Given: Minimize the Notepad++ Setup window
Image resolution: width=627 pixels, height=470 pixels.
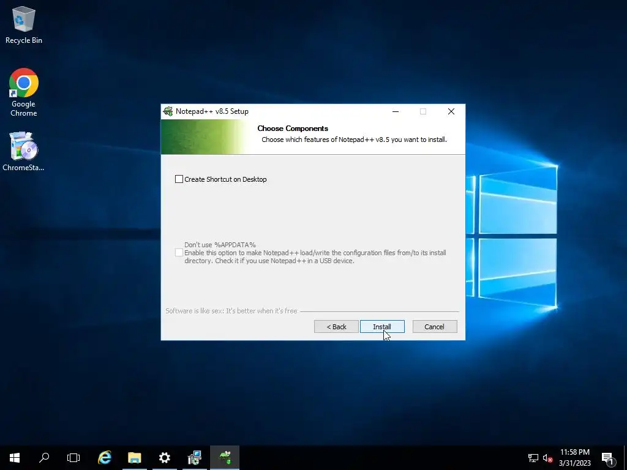Looking at the screenshot, I should coord(396,111).
